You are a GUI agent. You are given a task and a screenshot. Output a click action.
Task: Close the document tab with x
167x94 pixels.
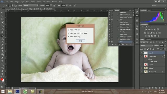[x=53, y=9]
